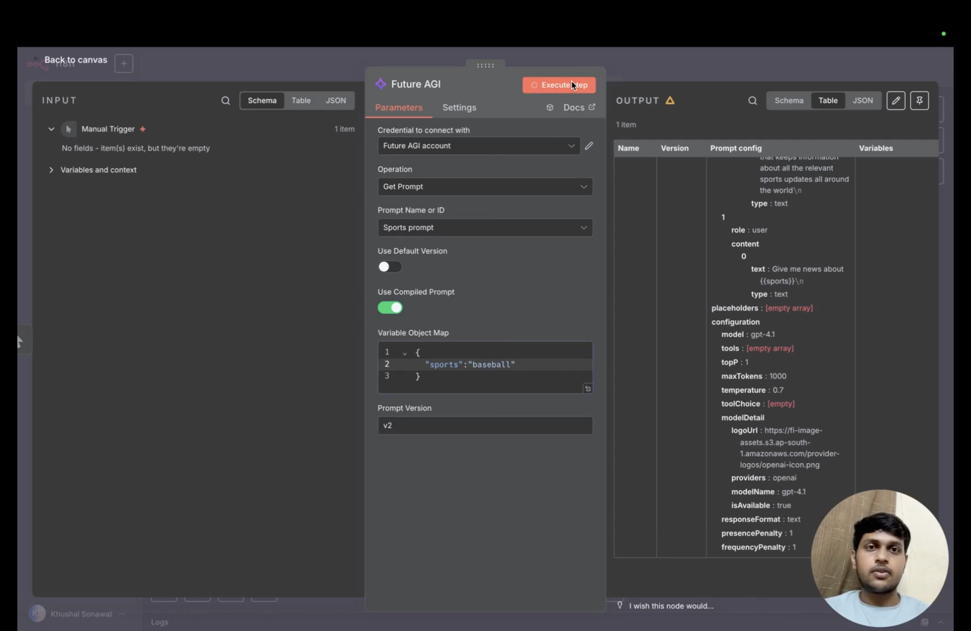This screenshot has height=631, width=971.
Task: Disable the Use Compiled Prompt toggle
Action: (389, 308)
